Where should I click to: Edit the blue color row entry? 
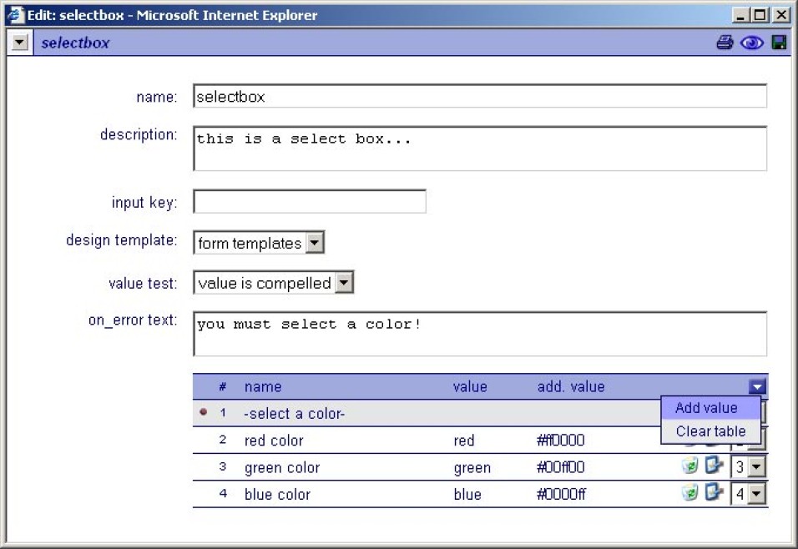pos(713,492)
